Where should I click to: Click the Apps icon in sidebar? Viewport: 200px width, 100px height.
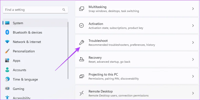[7, 60]
